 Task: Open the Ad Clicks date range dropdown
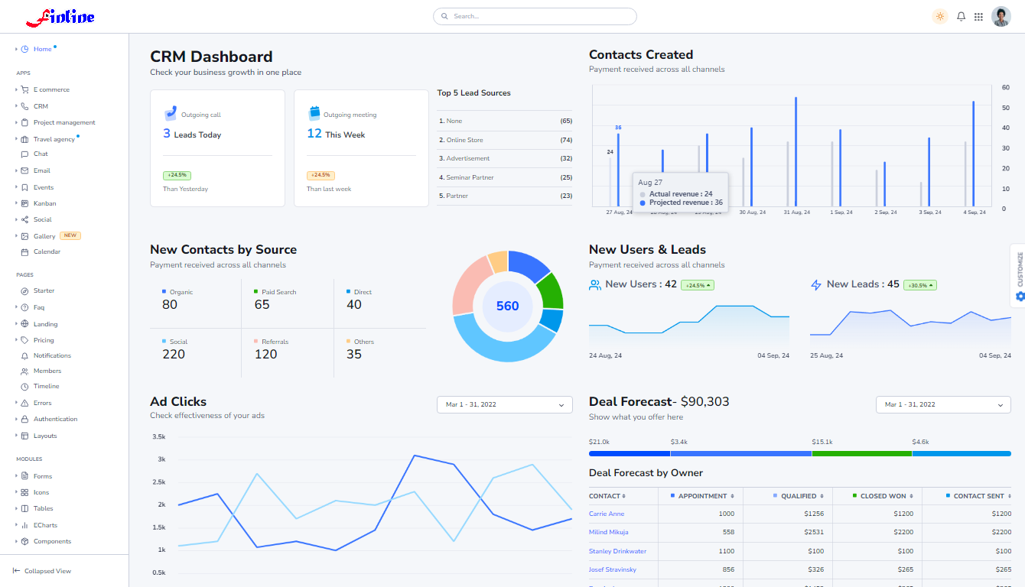[504, 405]
